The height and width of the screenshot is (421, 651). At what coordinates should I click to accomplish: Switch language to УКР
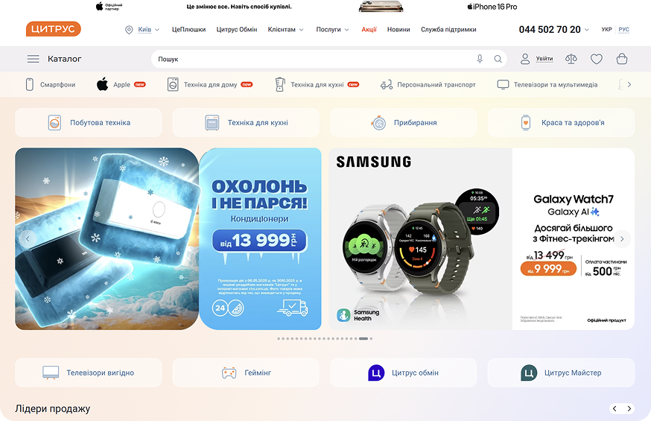coord(606,30)
